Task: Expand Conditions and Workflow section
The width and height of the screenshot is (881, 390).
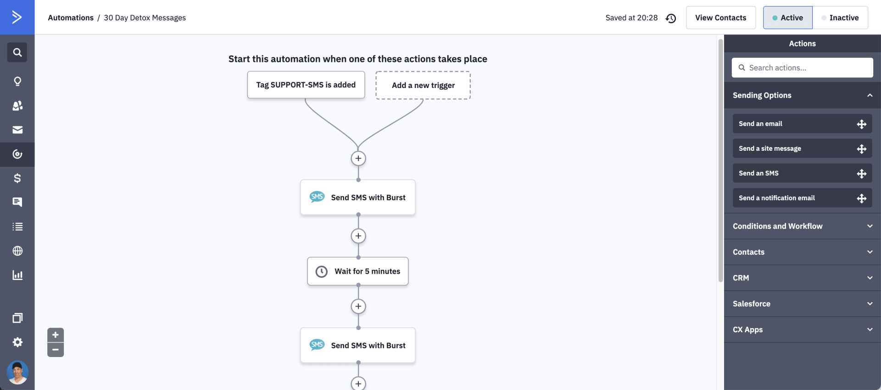Action: (x=802, y=226)
